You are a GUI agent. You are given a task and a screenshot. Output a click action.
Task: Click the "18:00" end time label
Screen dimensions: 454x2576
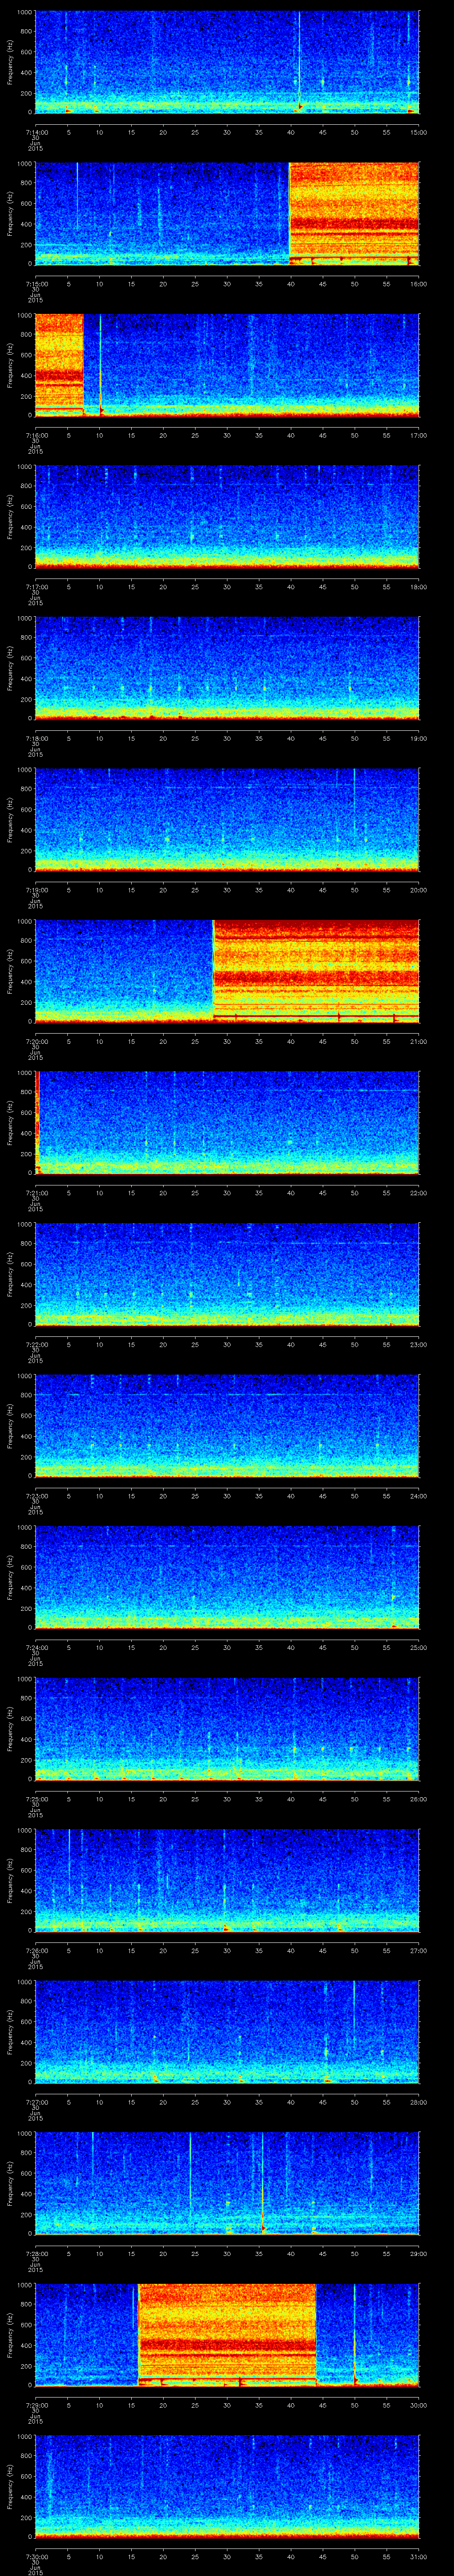419,586
